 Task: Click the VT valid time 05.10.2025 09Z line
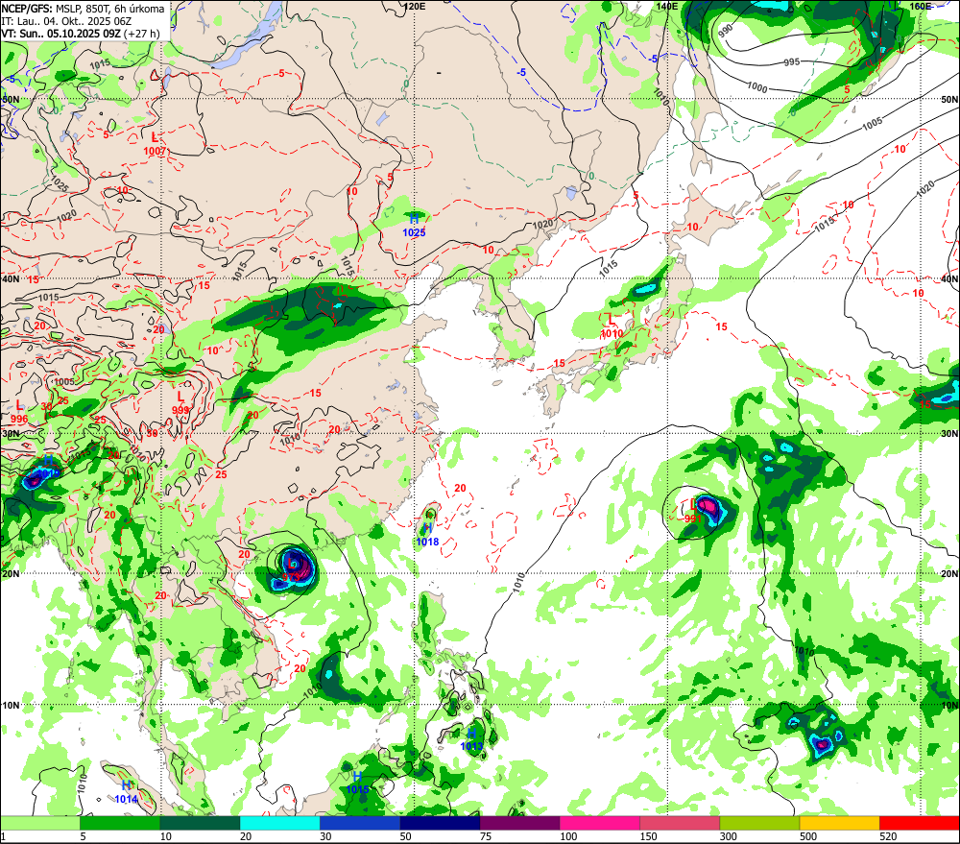point(81,33)
